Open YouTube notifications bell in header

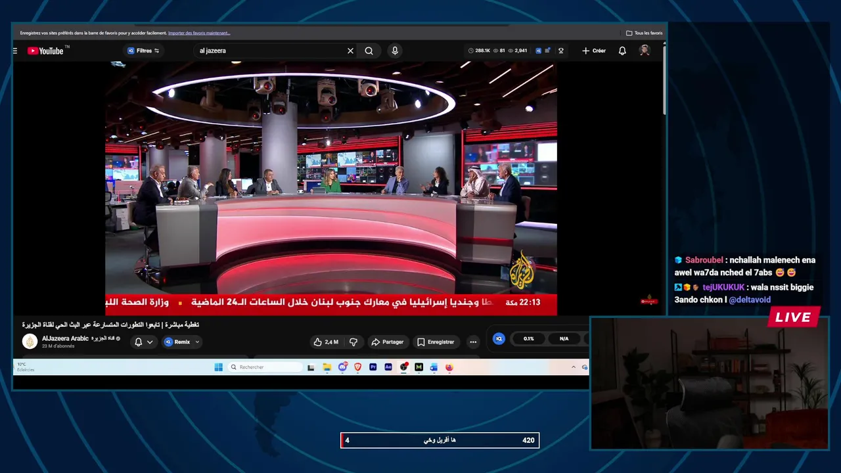coord(622,51)
